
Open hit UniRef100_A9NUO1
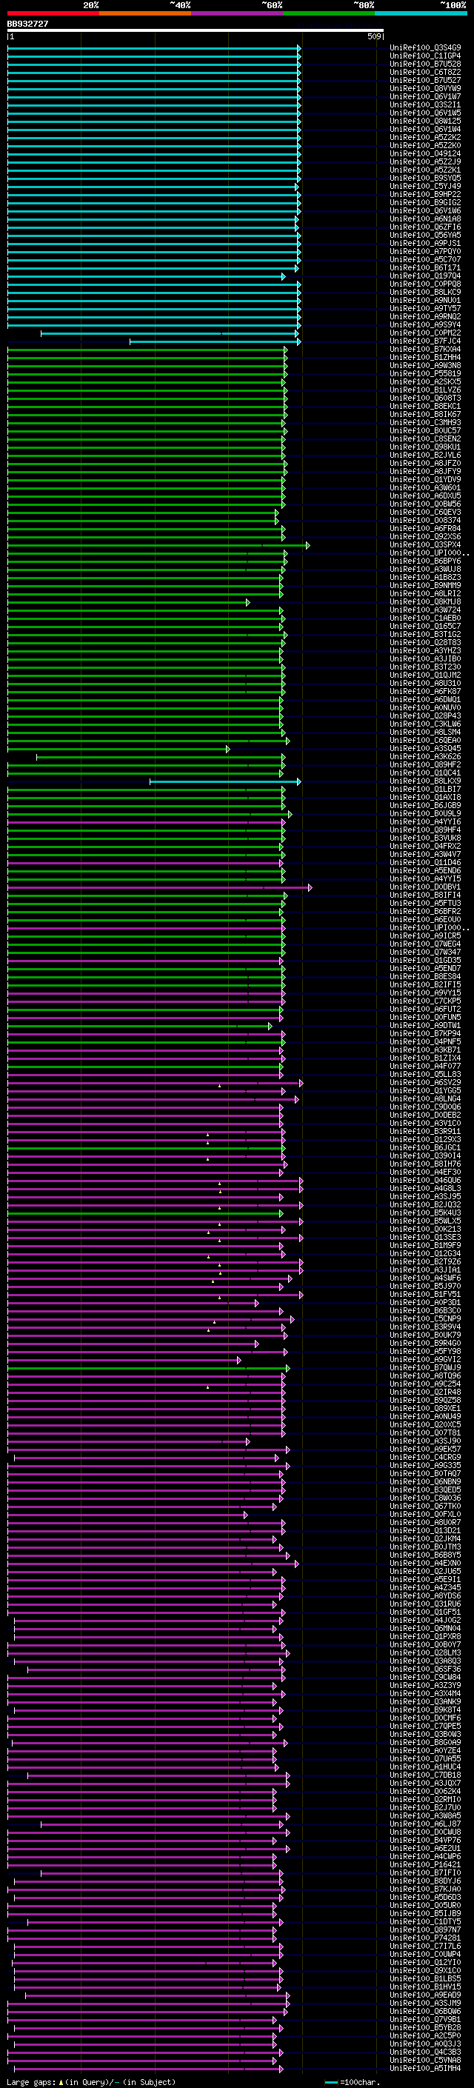click(x=425, y=301)
